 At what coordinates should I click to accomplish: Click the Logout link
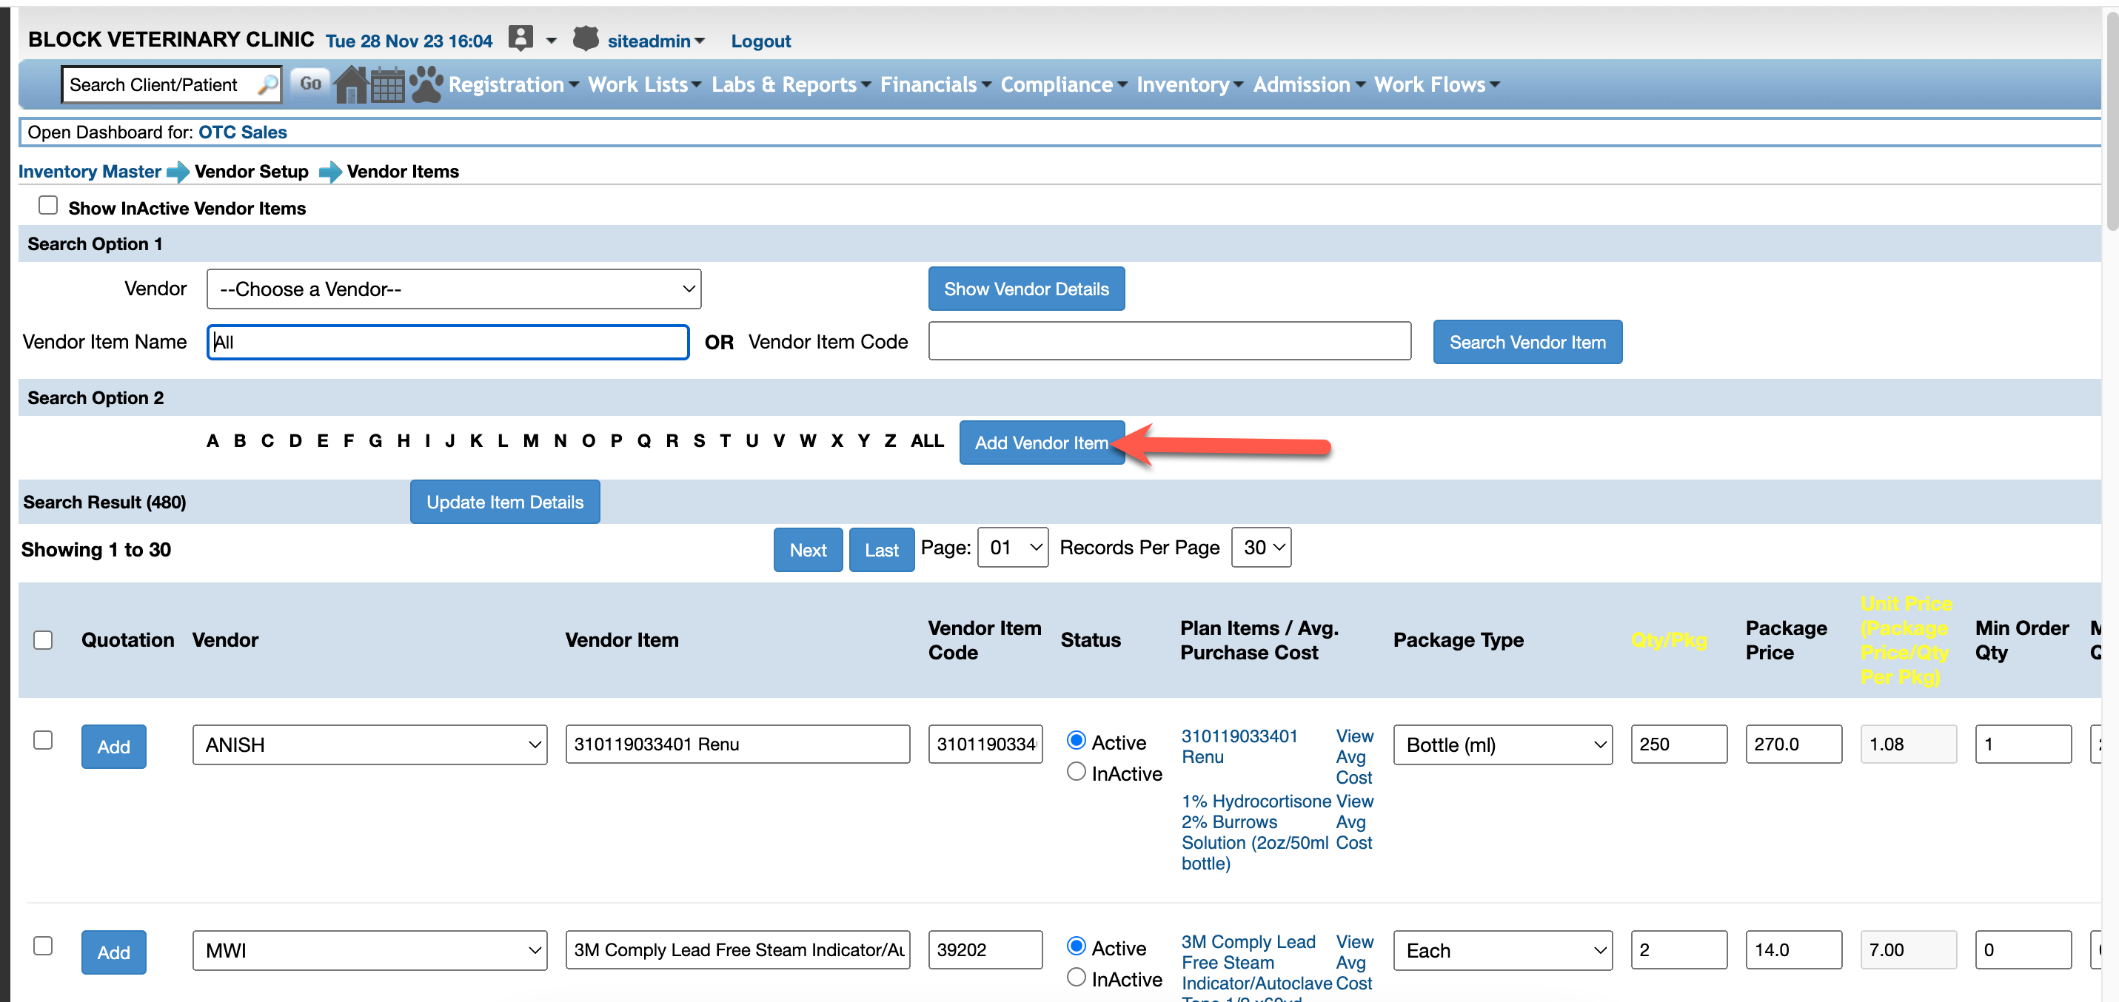tap(761, 40)
